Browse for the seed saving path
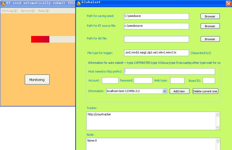 coord(210,16)
